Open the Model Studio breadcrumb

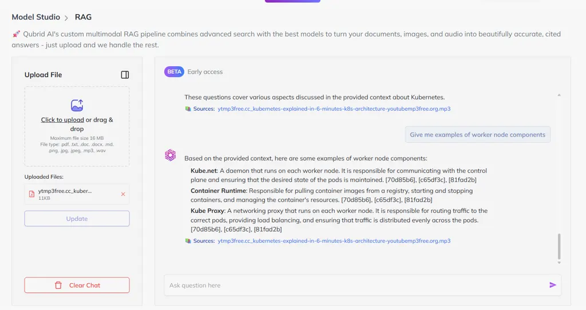(36, 17)
